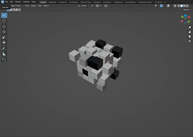Select the Select Box tool
The width and height of the screenshot is (193, 137).
pos(4,15)
